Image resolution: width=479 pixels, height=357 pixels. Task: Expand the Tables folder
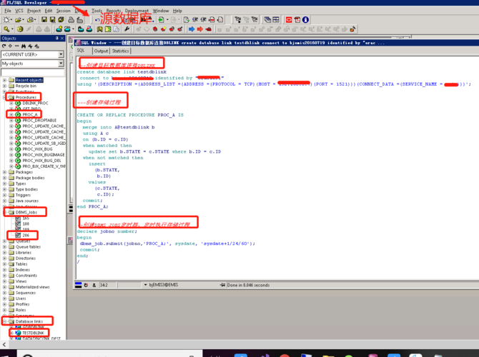(4, 264)
